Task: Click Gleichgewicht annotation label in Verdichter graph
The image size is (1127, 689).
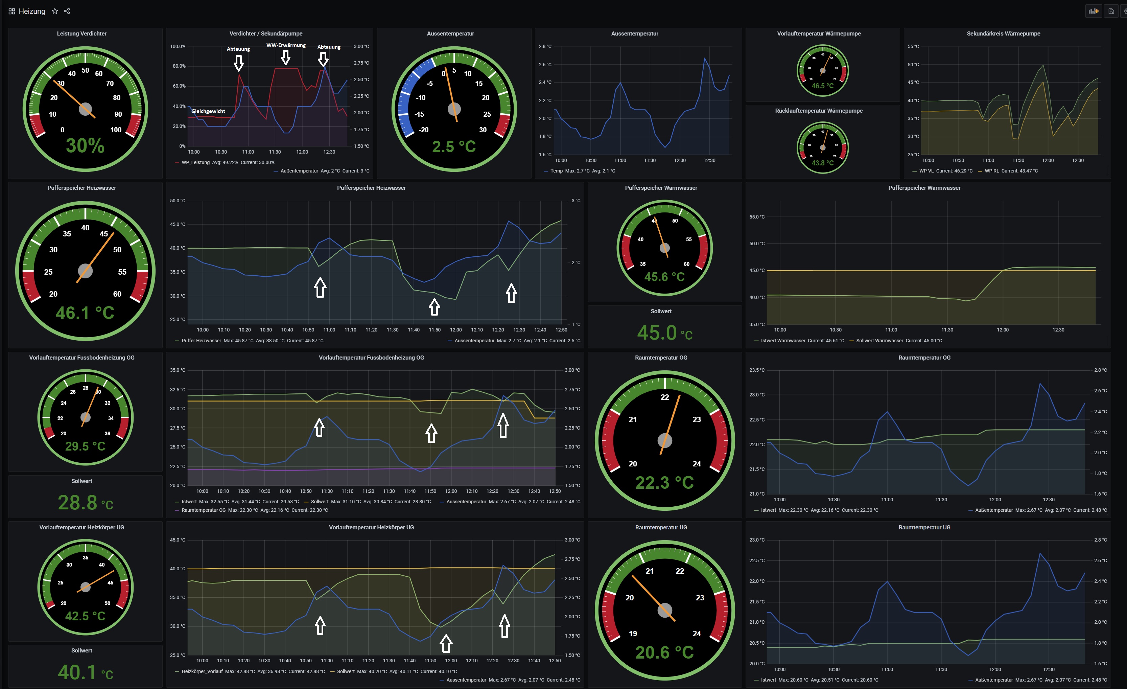Action: pos(208,111)
